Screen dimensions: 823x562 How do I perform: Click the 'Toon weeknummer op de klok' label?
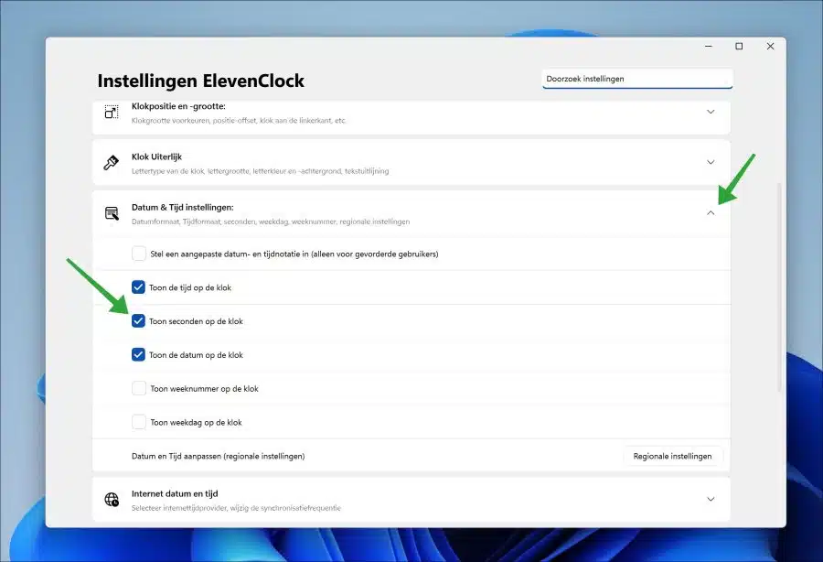tap(204, 389)
